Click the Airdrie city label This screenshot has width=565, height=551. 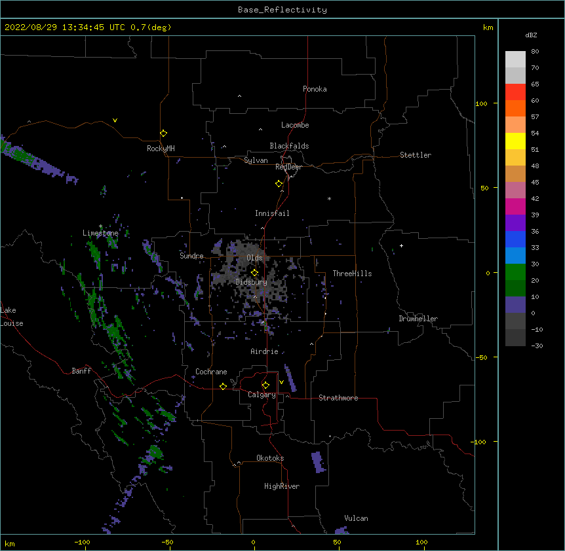tap(265, 351)
